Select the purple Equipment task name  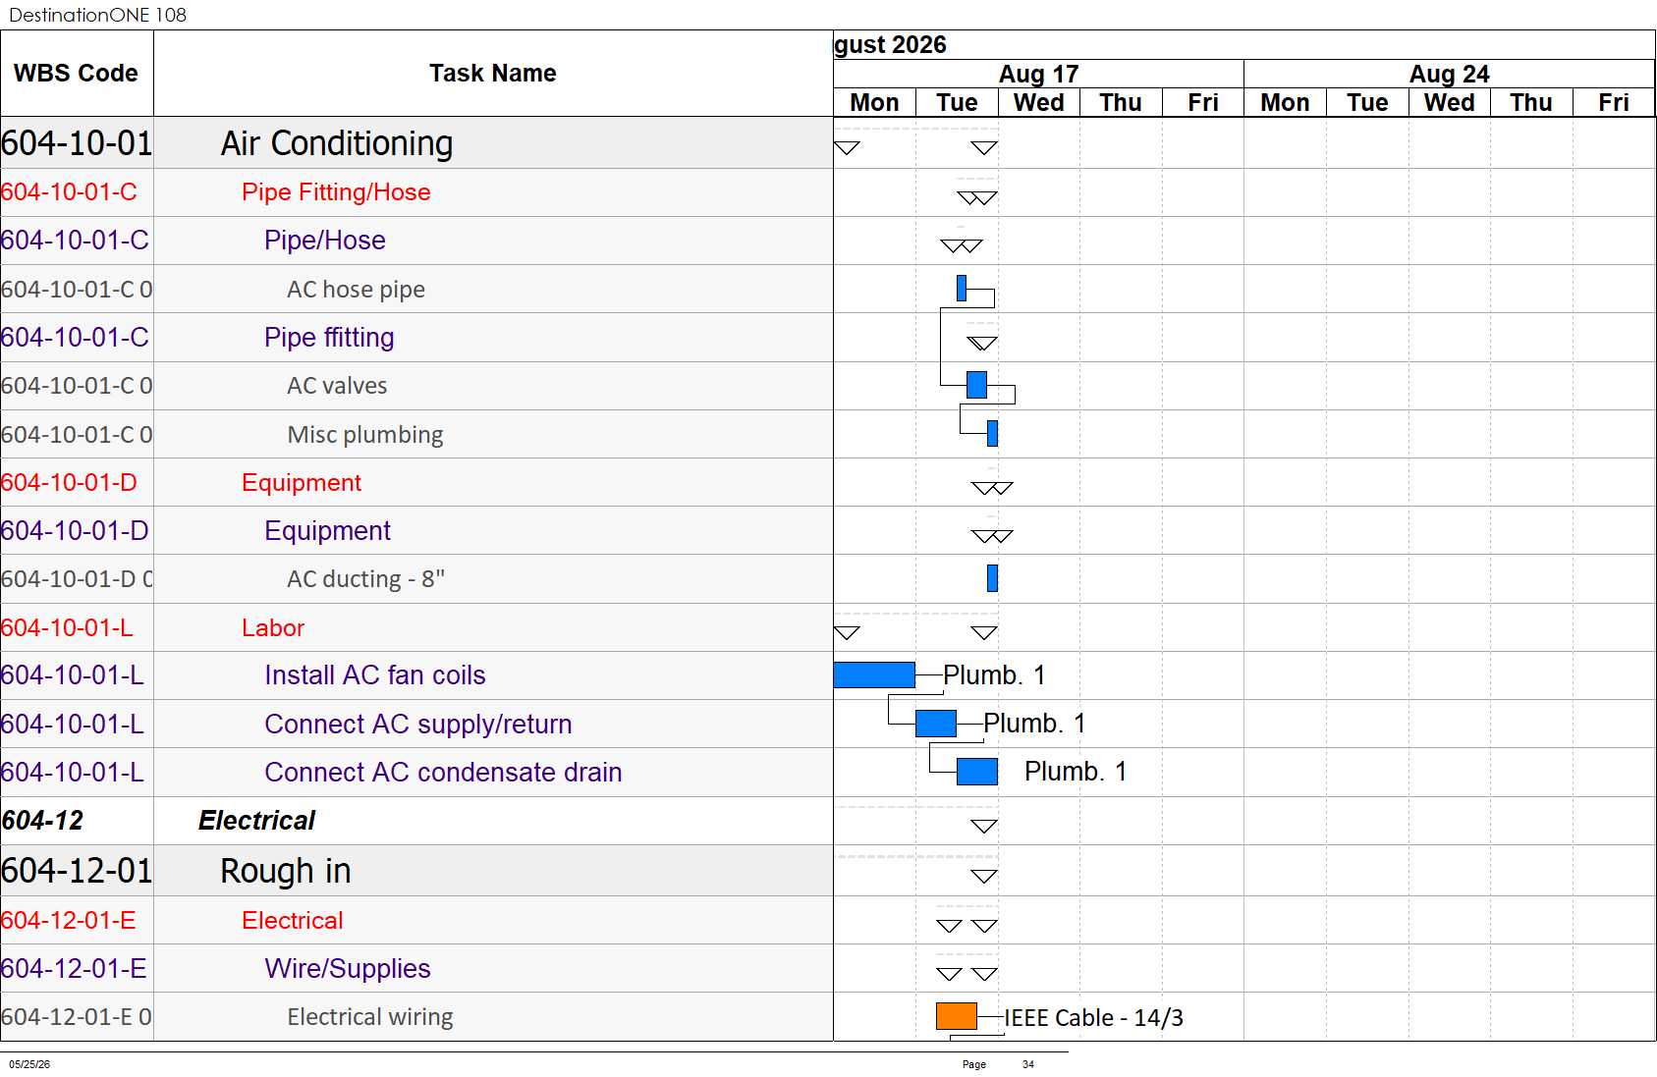tap(327, 531)
